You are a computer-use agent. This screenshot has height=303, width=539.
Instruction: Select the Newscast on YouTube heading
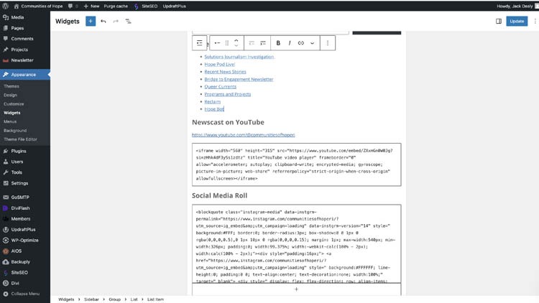click(x=228, y=122)
